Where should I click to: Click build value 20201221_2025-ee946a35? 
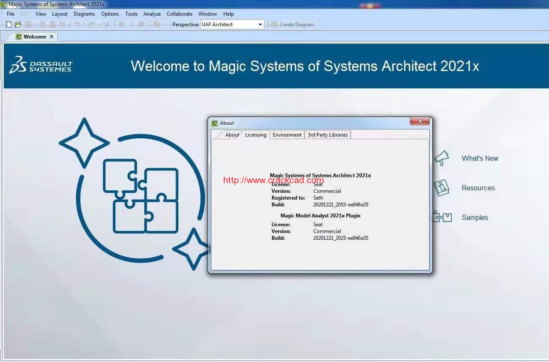pyautogui.click(x=341, y=238)
